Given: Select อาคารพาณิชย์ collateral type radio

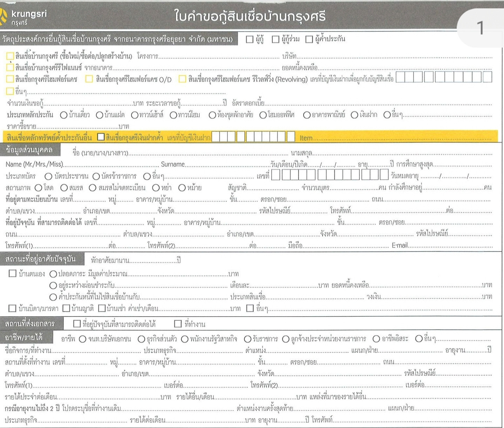Looking at the screenshot, I should coord(307,115).
